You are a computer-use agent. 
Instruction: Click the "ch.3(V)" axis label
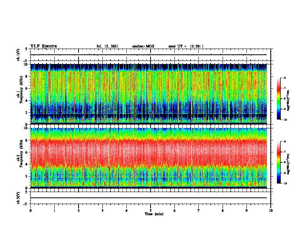coord(18,198)
